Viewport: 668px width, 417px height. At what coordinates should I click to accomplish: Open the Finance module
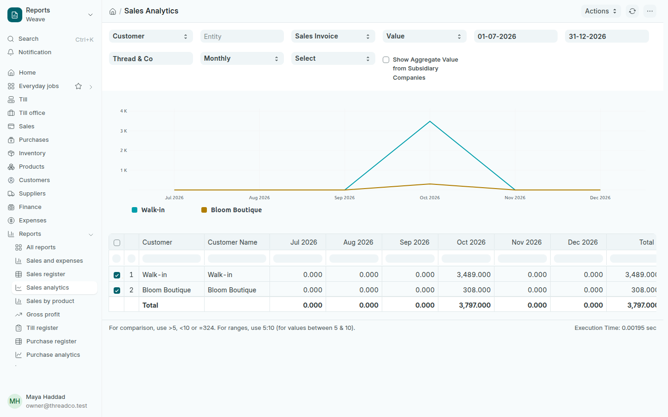coord(51,207)
